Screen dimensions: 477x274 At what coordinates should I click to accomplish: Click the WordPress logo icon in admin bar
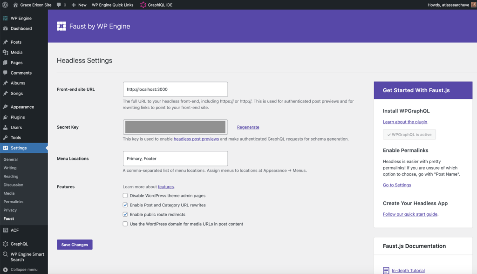click(5, 5)
